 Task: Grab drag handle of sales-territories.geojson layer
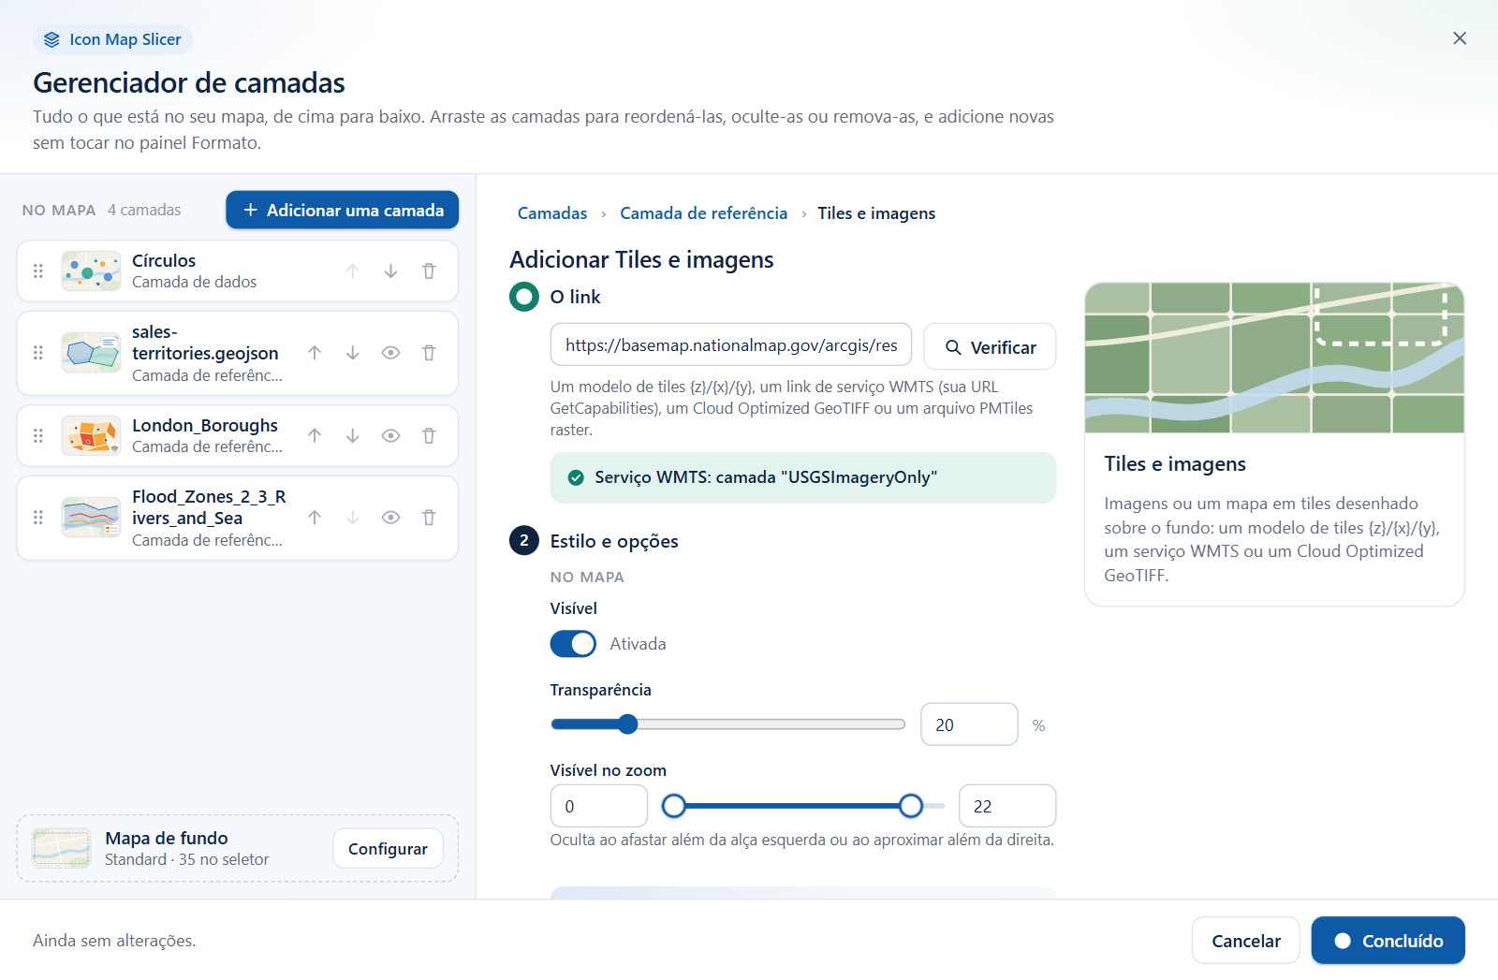point(38,353)
